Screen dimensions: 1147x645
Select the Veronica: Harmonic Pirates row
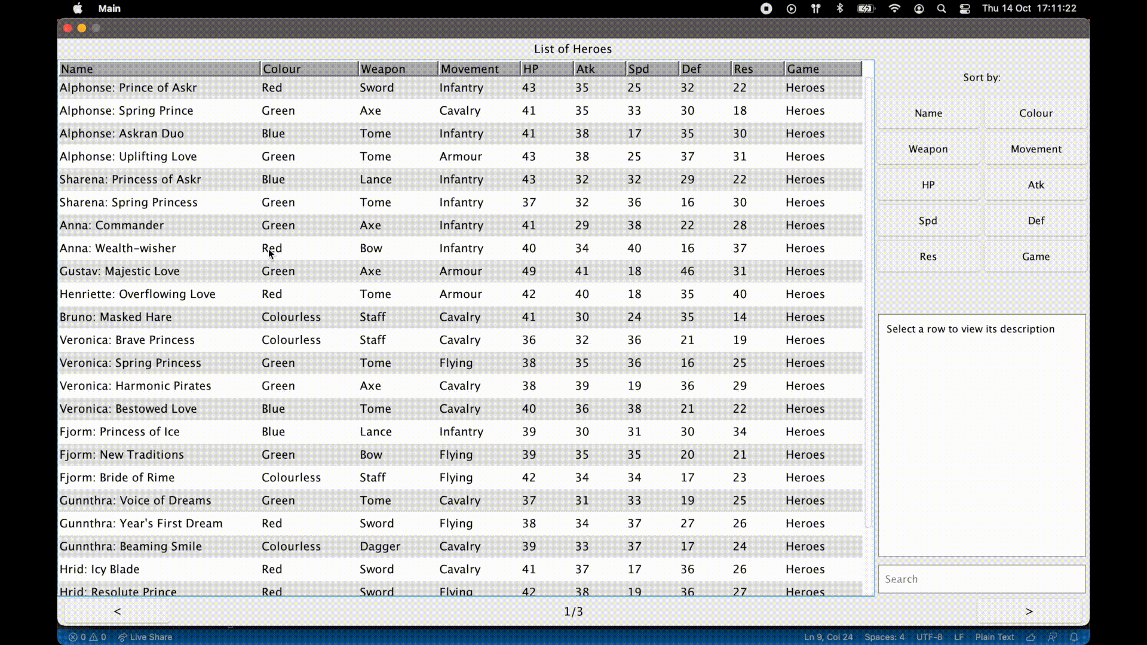tap(461, 386)
